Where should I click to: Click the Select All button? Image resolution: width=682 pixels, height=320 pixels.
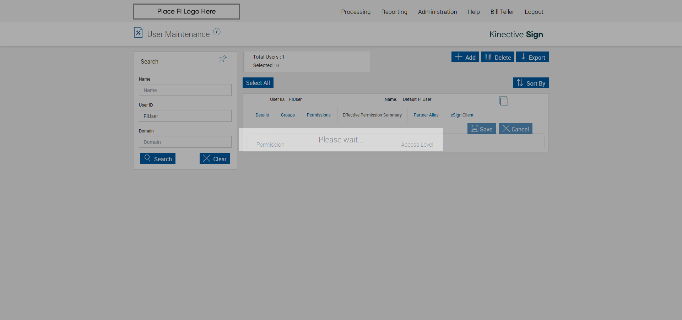pos(258,83)
